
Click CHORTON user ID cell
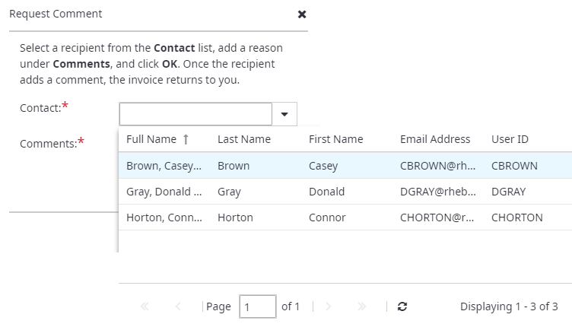[x=516, y=217]
